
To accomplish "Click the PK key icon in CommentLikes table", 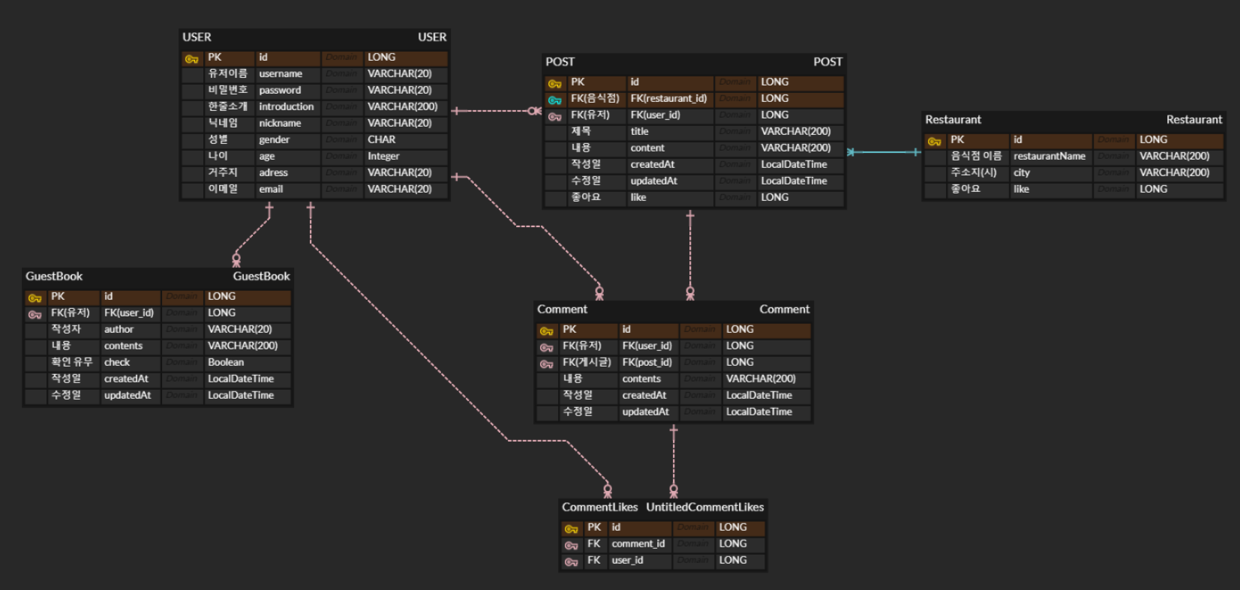I will pyautogui.click(x=571, y=529).
